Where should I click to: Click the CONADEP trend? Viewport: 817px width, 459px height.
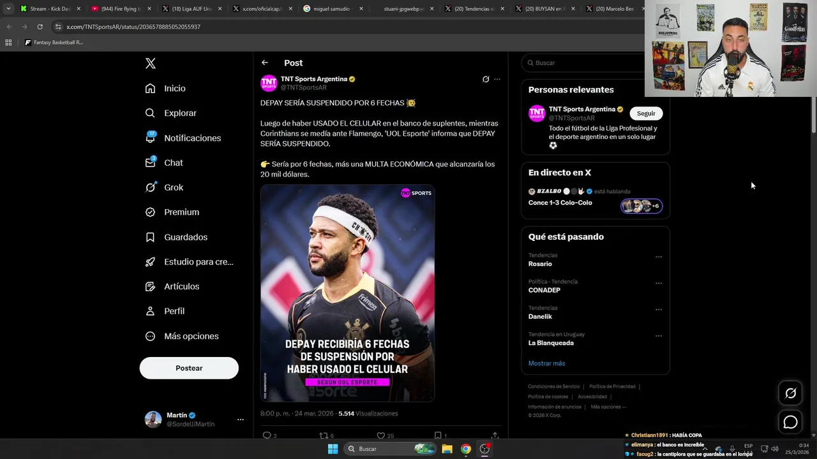click(x=544, y=290)
